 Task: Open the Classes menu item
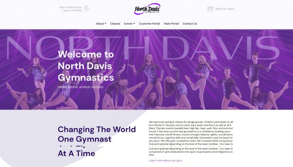(x=115, y=24)
